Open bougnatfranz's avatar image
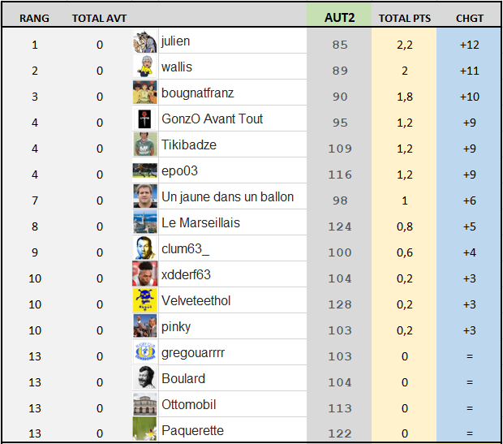Screen dimensions: 503x444 point(145,93)
